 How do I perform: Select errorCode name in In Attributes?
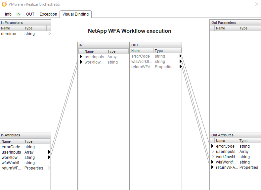[x=11, y=147]
